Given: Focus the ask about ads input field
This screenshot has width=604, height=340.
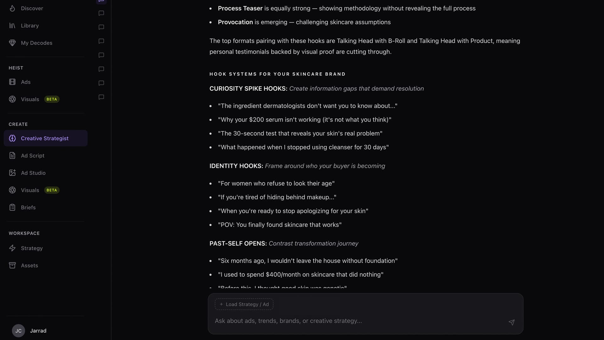Looking at the screenshot, I should 346,321.
